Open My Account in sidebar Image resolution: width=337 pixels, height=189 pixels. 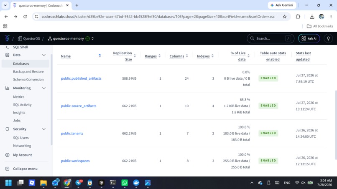(22, 155)
